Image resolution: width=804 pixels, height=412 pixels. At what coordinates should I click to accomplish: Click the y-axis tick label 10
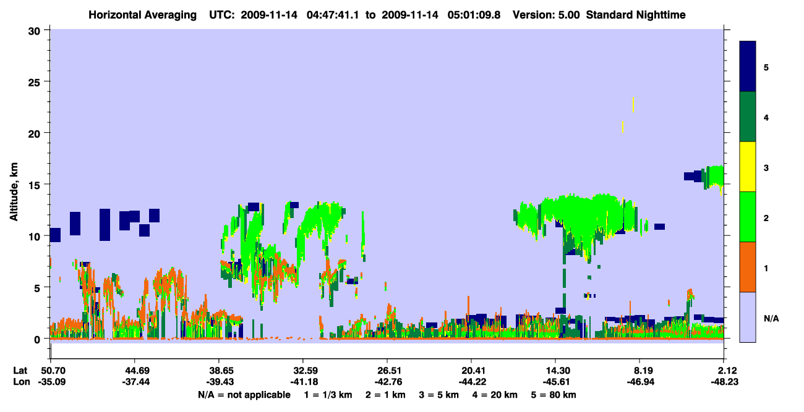pos(36,236)
